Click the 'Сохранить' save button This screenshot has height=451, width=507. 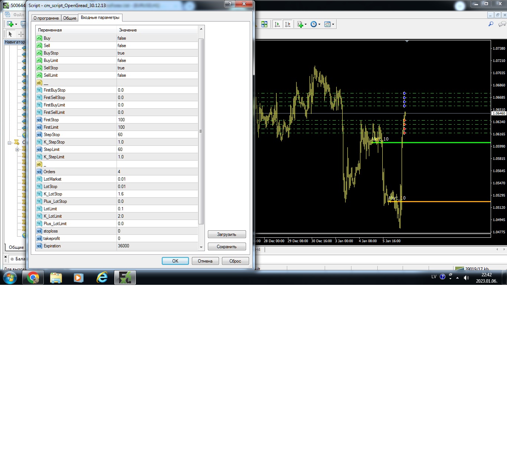227,247
